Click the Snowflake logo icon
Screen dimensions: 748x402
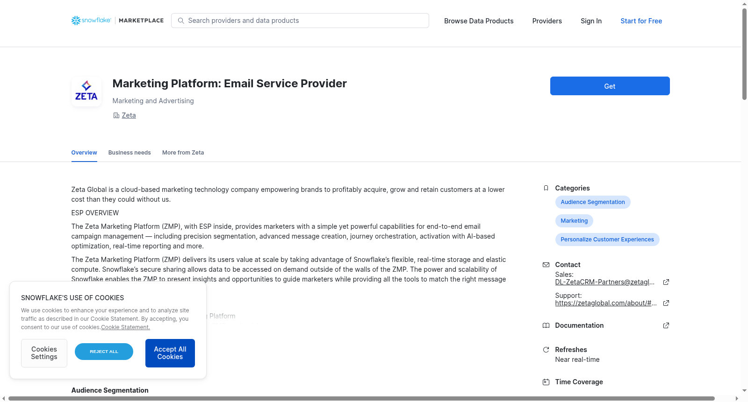pyautogui.click(x=76, y=21)
